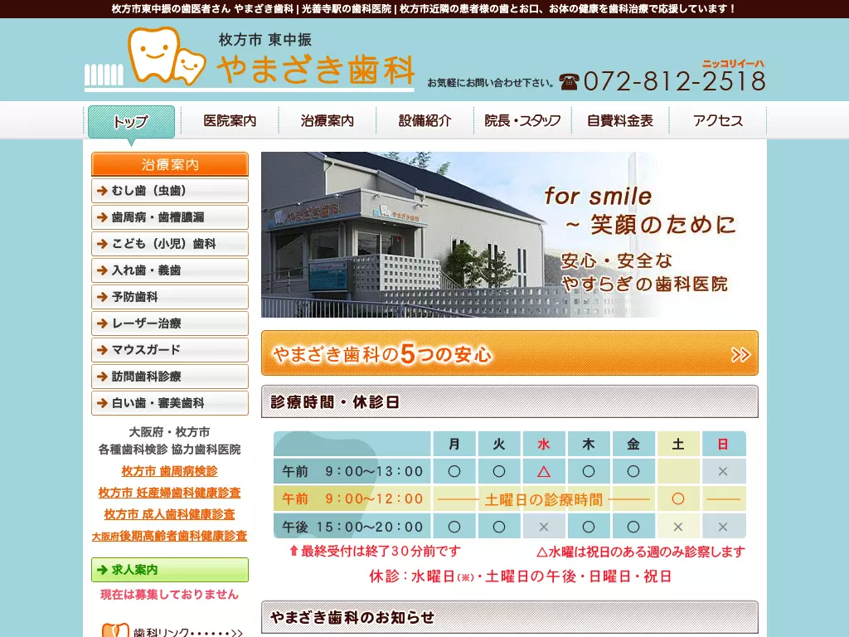Click the 診療時間・休診日 heading

510,401
